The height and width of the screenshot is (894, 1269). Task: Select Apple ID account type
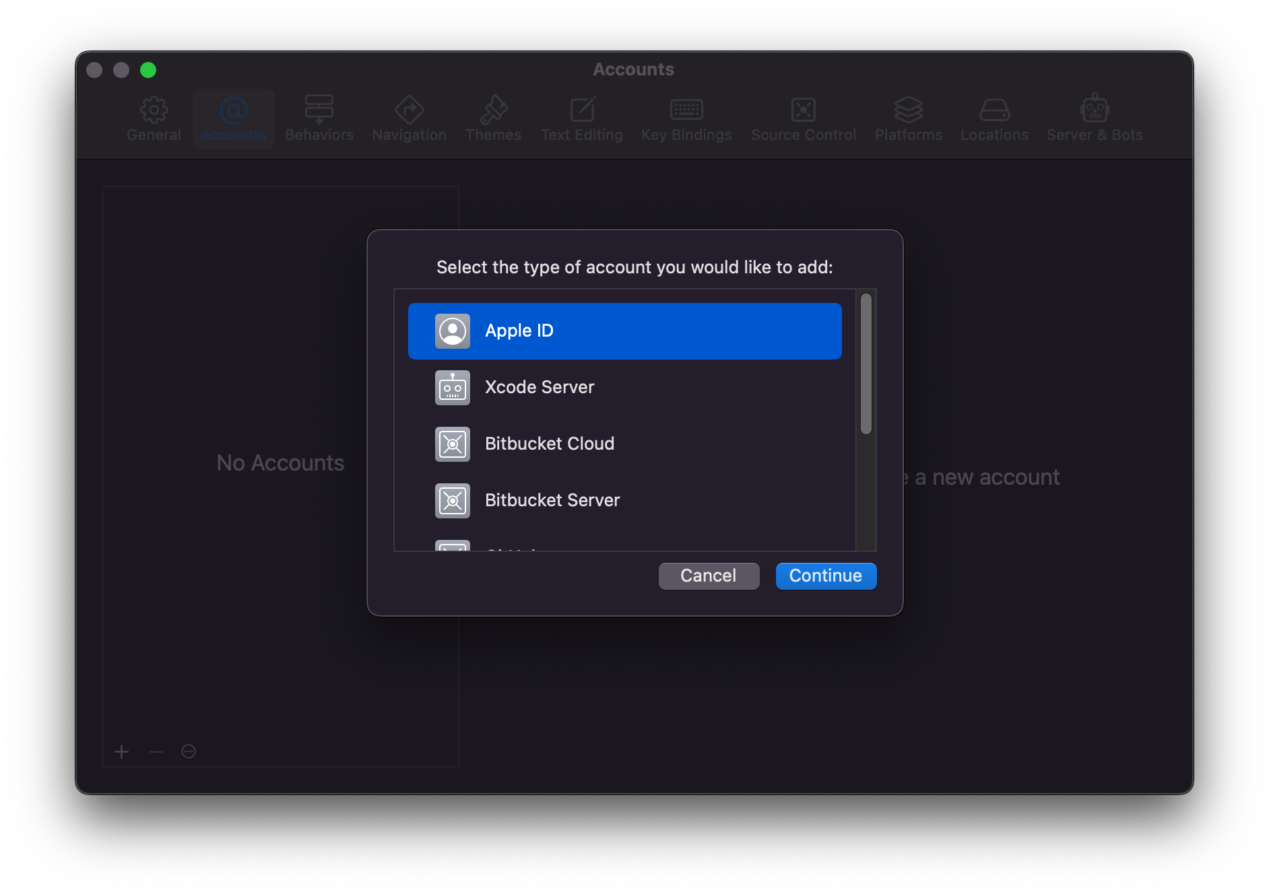click(x=624, y=331)
